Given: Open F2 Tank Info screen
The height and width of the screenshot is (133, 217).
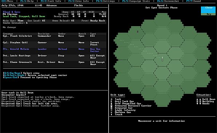Looking at the screenshot, I should [51, 1].
